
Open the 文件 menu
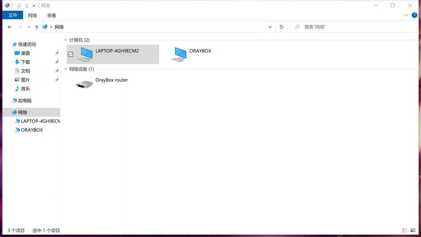13,15
